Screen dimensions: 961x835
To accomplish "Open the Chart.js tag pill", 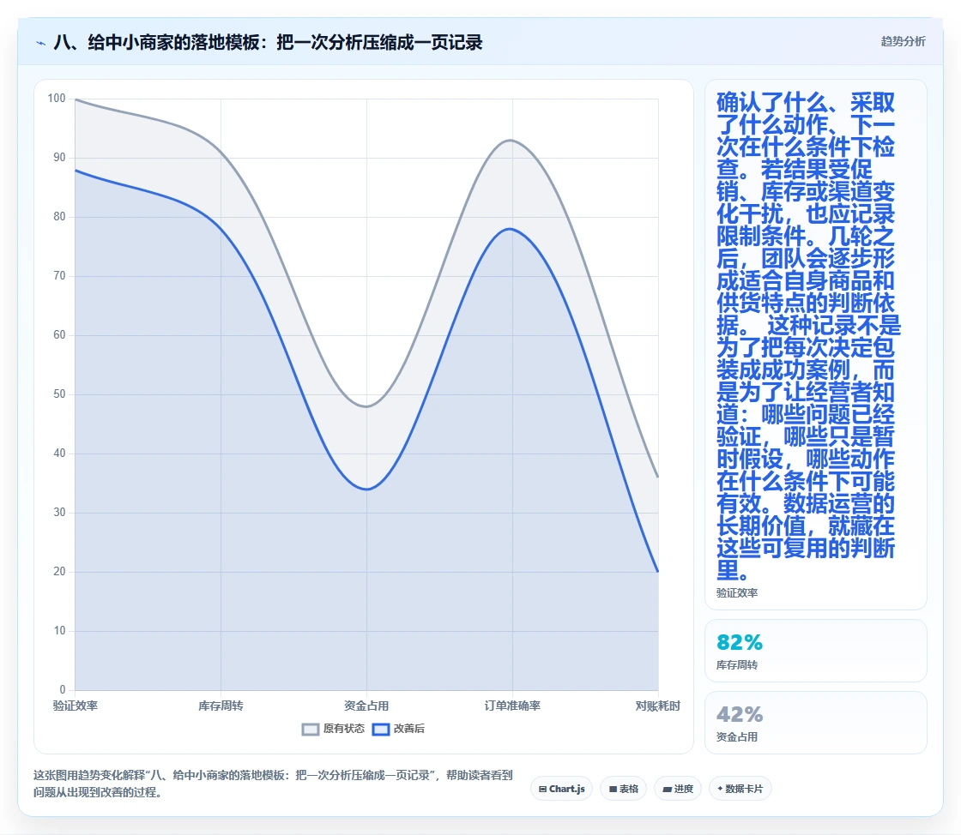I will click(561, 789).
